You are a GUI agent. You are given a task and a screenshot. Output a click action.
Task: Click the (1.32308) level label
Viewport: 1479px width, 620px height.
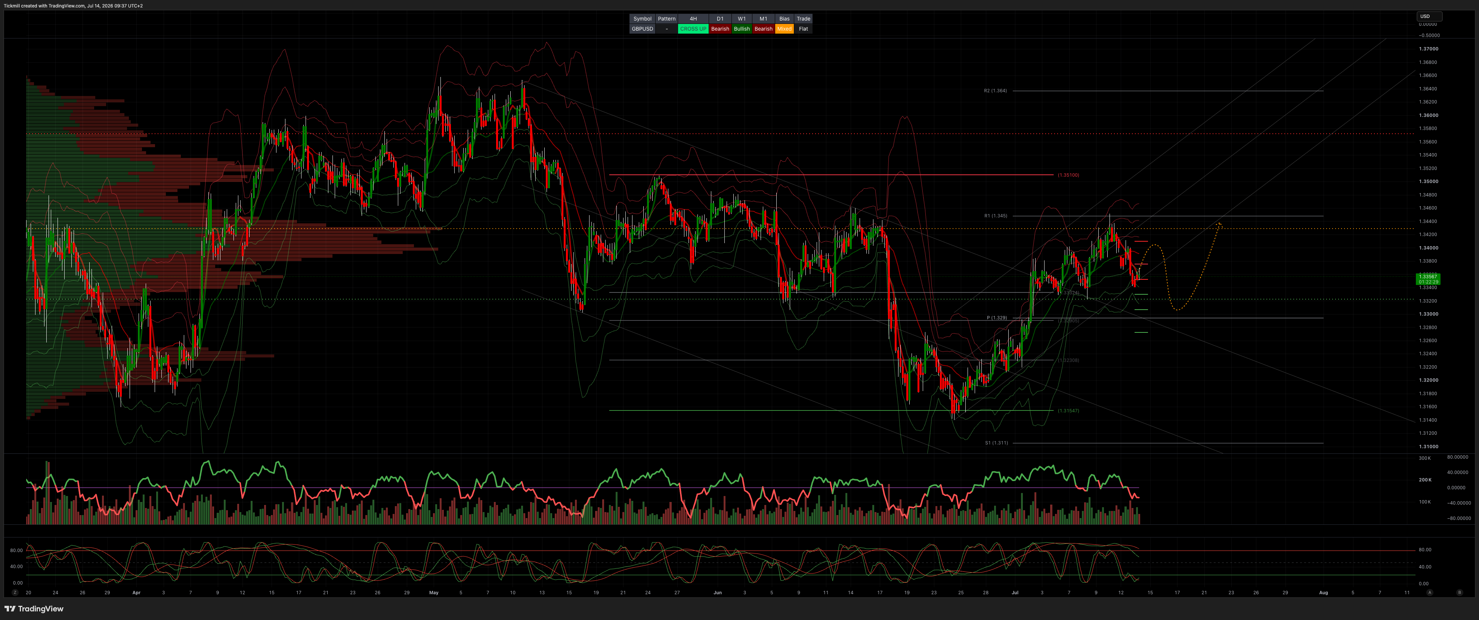click(x=1068, y=360)
